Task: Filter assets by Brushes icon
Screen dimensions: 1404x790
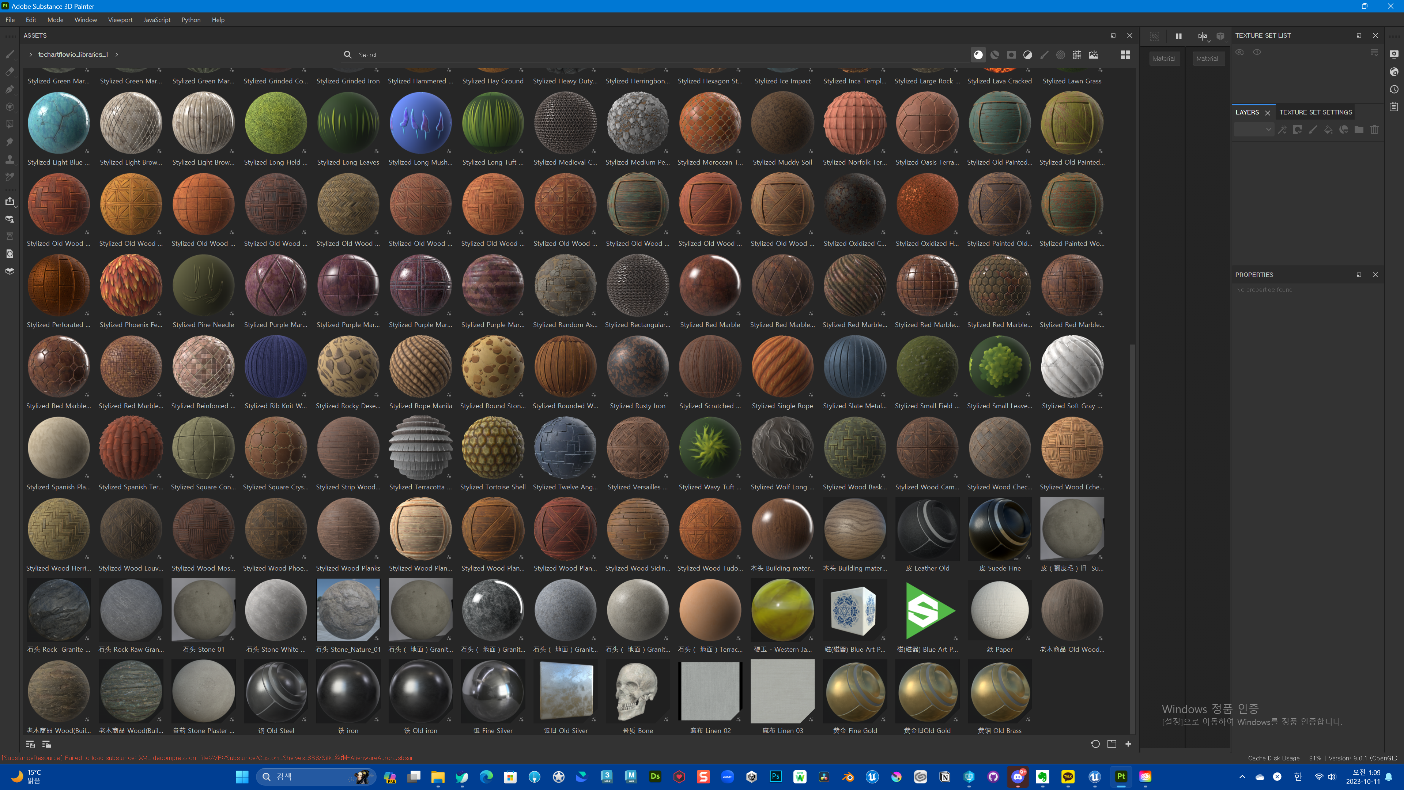Action: 1044,54
